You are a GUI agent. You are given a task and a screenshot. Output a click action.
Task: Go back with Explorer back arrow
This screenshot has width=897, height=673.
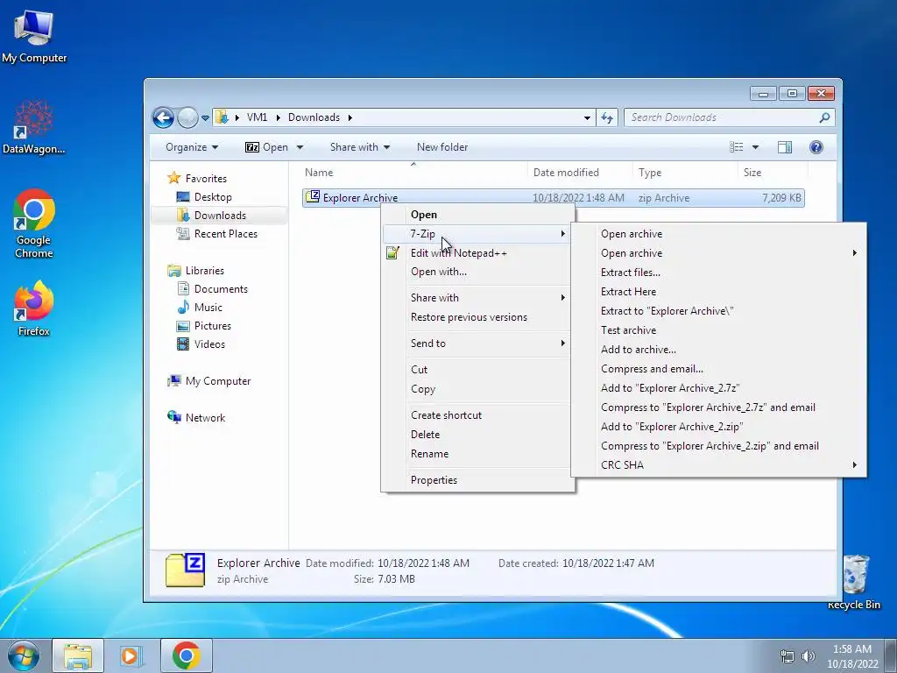click(164, 118)
